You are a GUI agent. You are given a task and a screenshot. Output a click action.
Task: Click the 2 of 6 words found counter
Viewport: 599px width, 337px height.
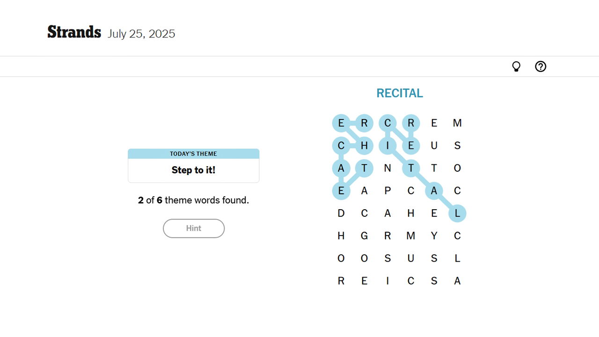point(193,200)
